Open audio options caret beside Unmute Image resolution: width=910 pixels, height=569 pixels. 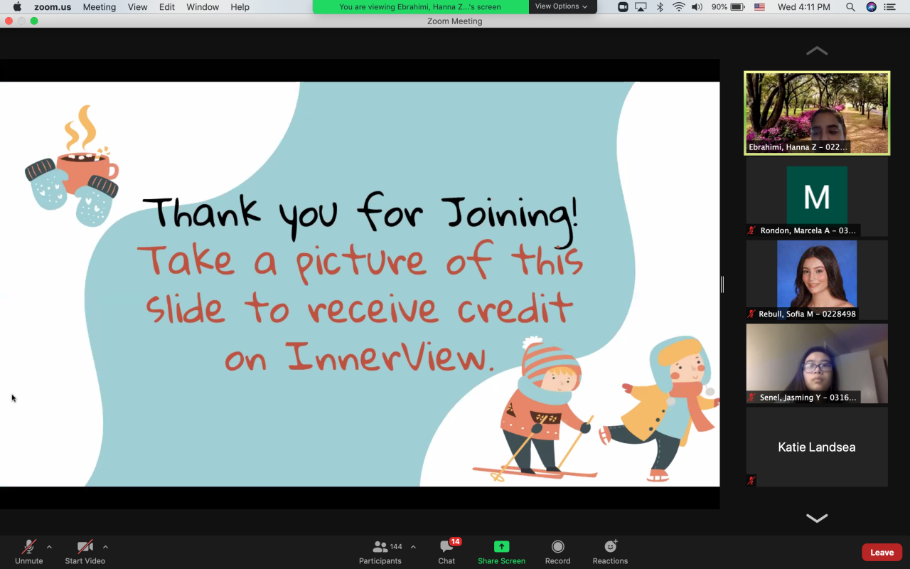coord(49,547)
